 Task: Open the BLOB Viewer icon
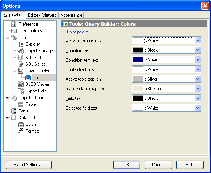click(21, 84)
